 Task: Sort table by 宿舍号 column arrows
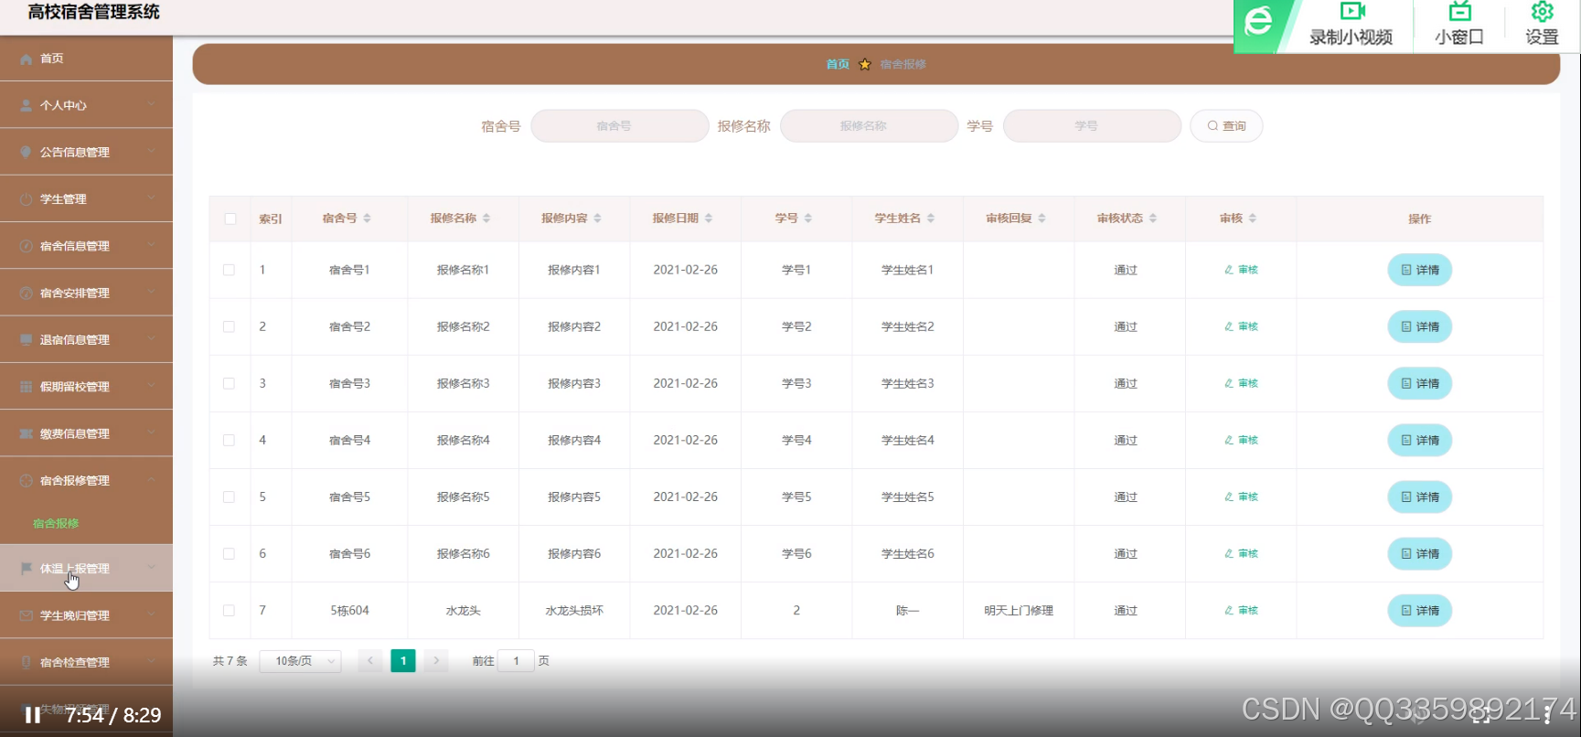click(367, 219)
